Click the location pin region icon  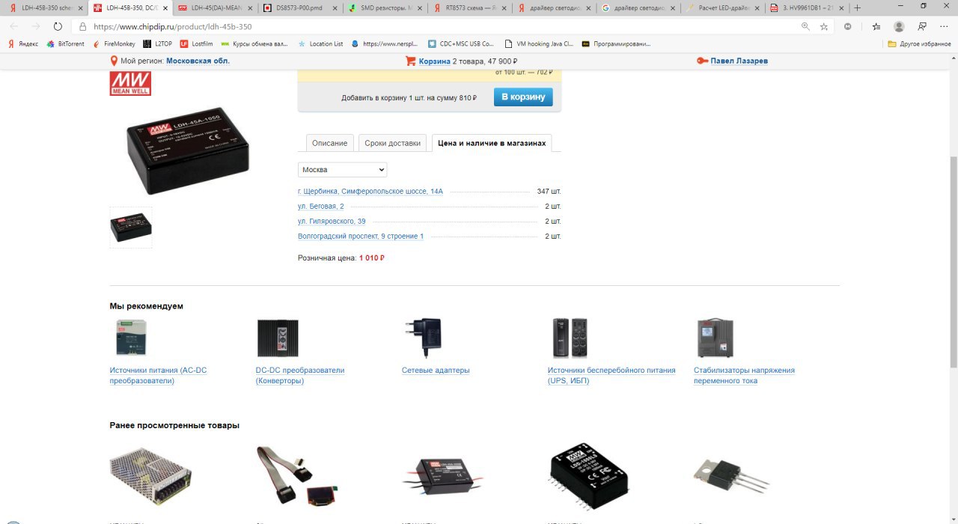tap(115, 61)
